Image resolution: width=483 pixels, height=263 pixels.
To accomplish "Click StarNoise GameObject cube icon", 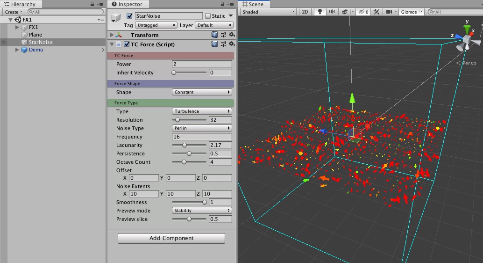I will tap(116, 17).
